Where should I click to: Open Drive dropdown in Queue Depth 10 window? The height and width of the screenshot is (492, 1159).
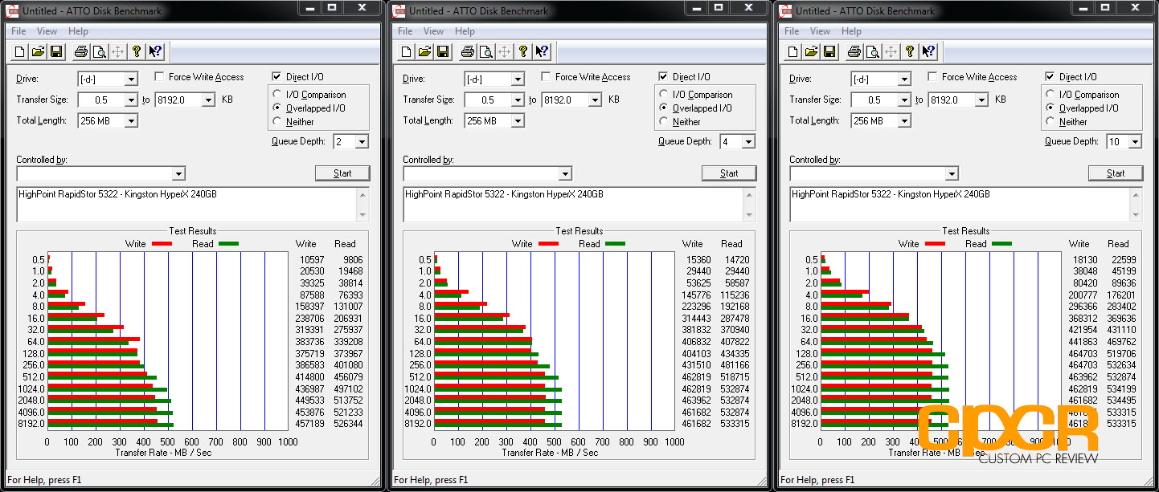904,79
